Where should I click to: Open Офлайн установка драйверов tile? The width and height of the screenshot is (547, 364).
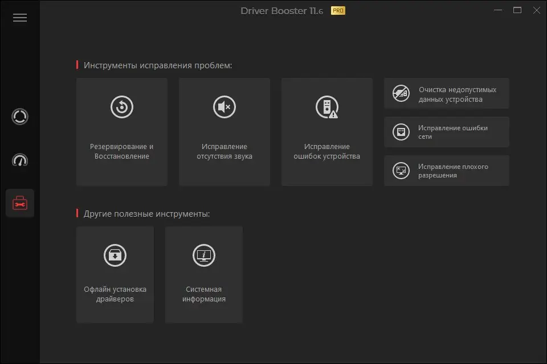point(115,294)
